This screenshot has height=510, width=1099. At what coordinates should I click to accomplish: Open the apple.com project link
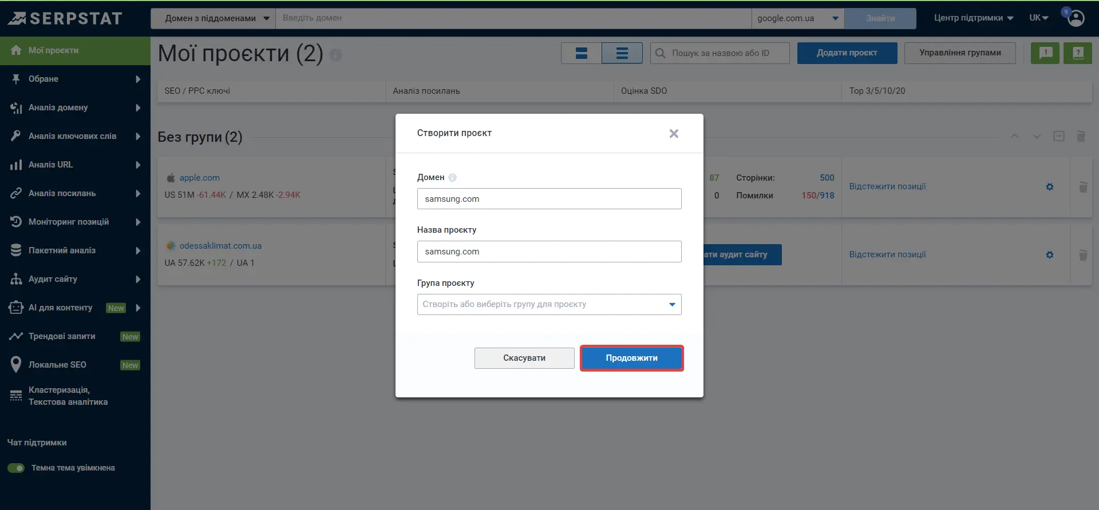(200, 178)
